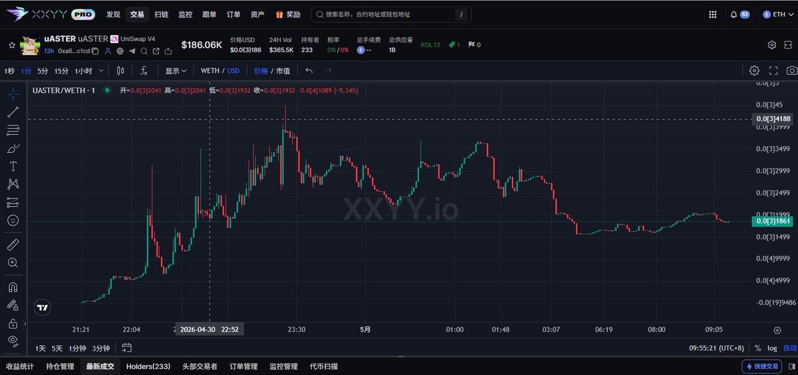Select the text annotation tool
This screenshot has width=798, height=375.
click(13, 166)
